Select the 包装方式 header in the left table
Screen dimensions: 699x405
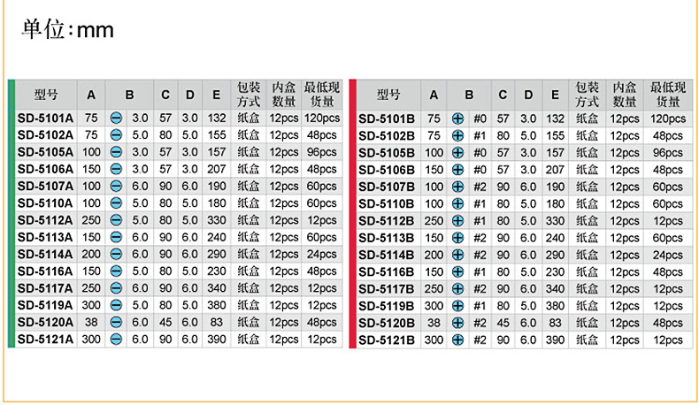[x=249, y=95]
